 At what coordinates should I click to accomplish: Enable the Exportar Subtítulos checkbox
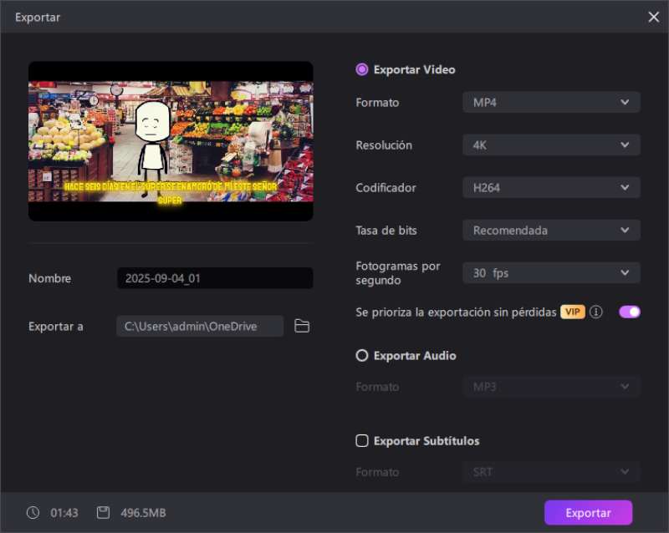[x=362, y=441]
